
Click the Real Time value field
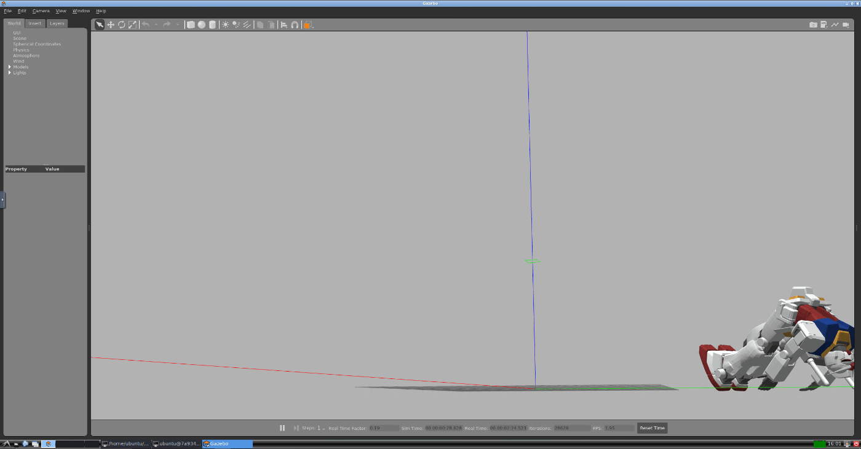[x=508, y=428]
